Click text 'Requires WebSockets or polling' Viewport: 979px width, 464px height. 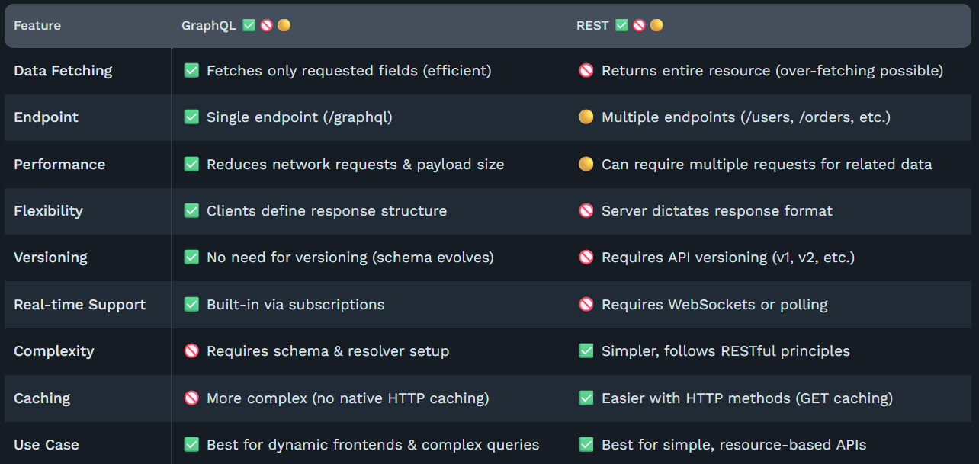pos(714,305)
